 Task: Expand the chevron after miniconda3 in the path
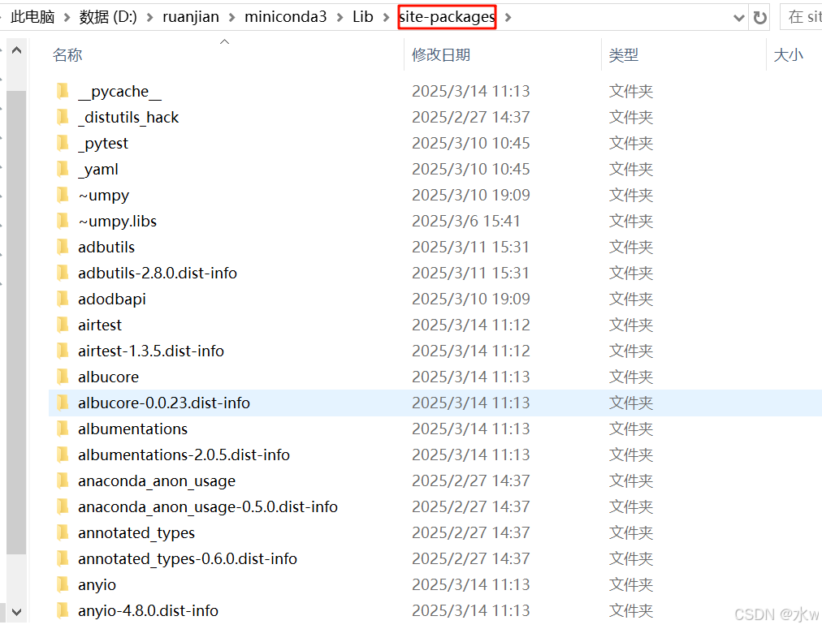tap(340, 18)
